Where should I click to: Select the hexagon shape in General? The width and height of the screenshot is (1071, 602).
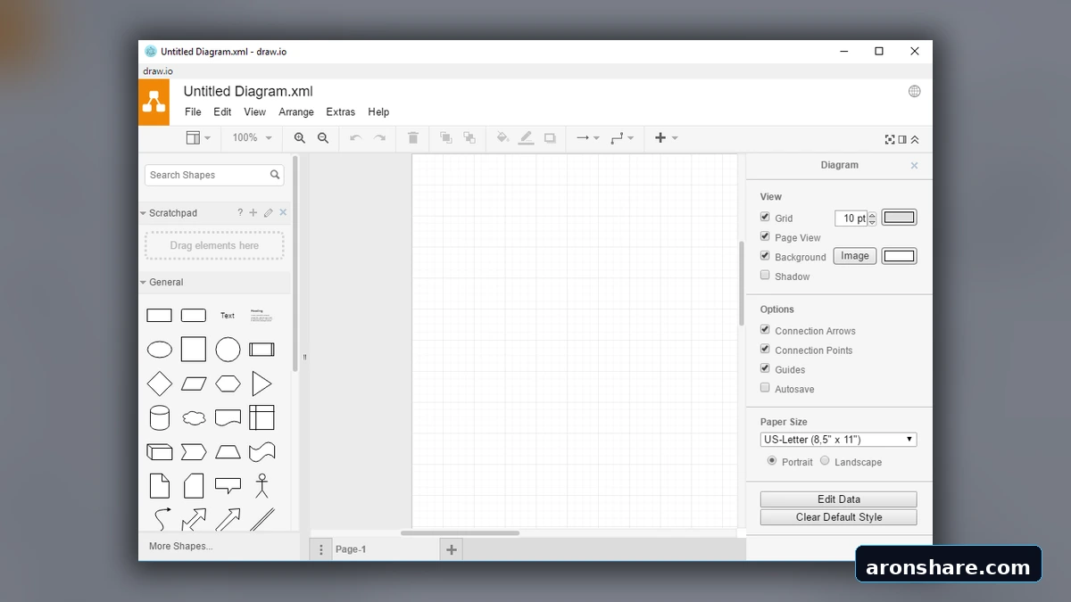[228, 383]
